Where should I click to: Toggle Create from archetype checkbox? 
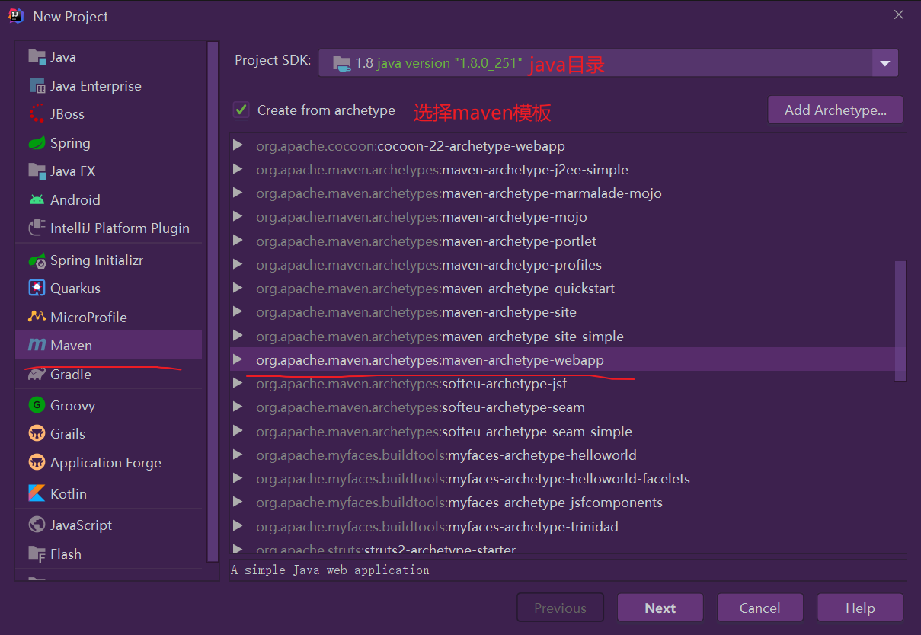click(241, 110)
